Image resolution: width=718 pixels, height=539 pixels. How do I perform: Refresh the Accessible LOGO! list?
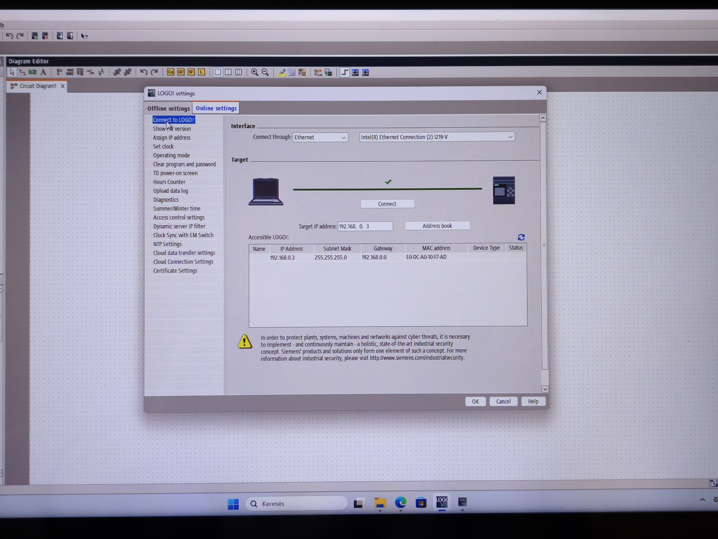point(521,237)
